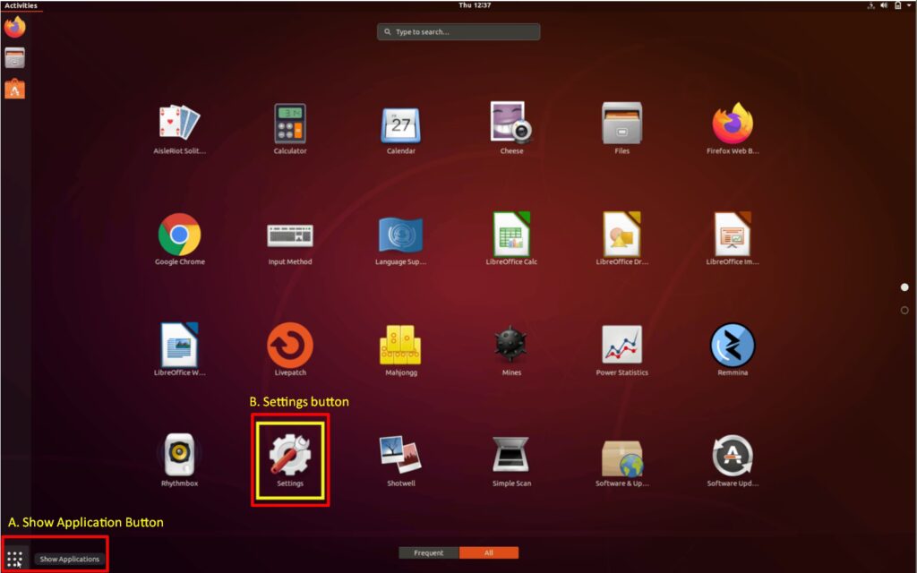Open Shotwell photo manager

click(400, 457)
